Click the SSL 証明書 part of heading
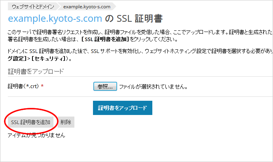This screenshot has width=273, height=162. coord(140,19)
